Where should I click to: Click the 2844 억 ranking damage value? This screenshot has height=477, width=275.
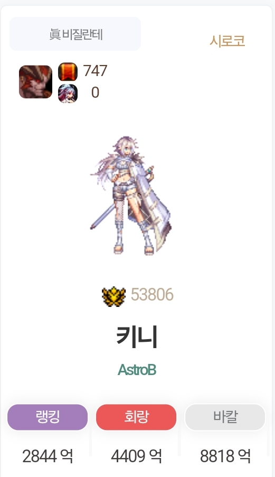[x=48, y=456]
